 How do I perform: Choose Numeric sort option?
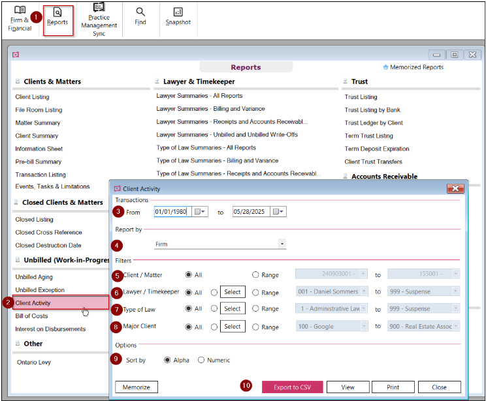coord(201,360)
